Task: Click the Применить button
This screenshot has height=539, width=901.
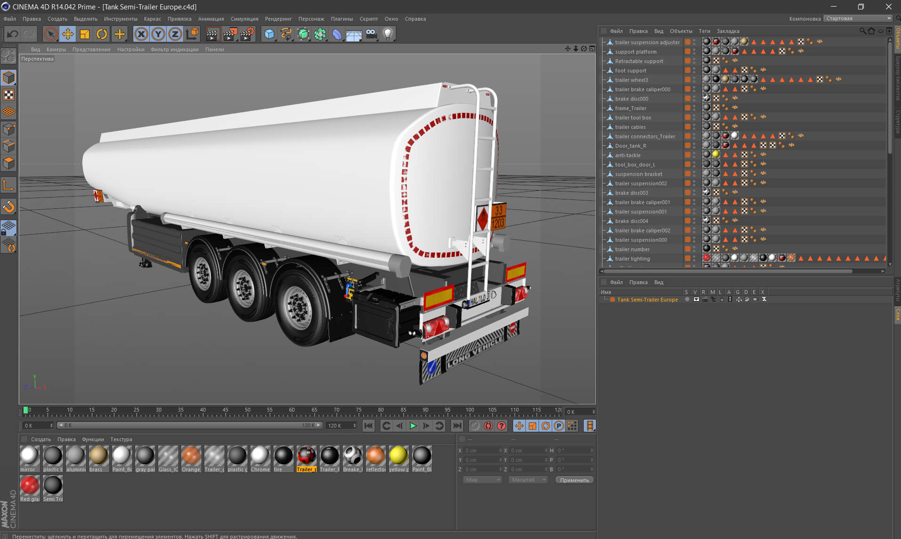Action: (574, 480)
